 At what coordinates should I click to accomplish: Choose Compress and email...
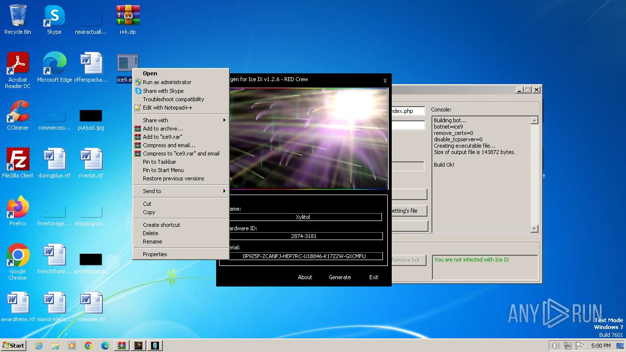pos(181,145)
